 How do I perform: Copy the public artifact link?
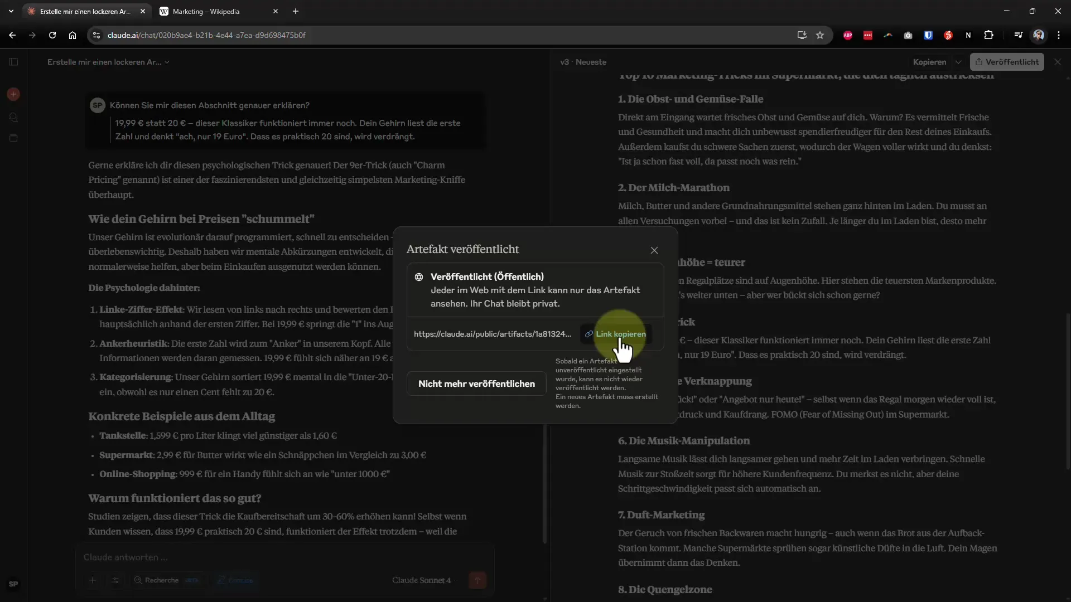615,334
